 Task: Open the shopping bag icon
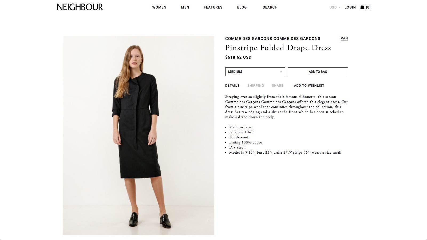tap(362, 7)
